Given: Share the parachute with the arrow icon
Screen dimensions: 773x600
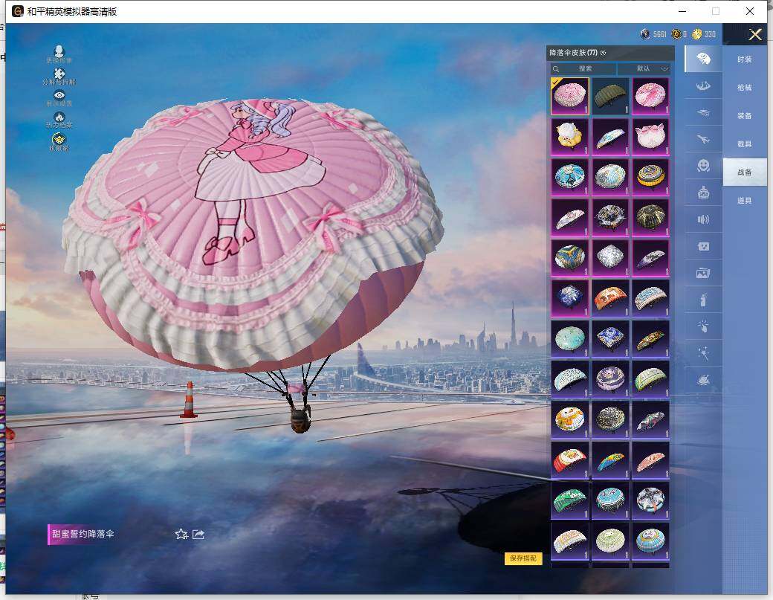Looking at the screenshot, I should point(198,534).
